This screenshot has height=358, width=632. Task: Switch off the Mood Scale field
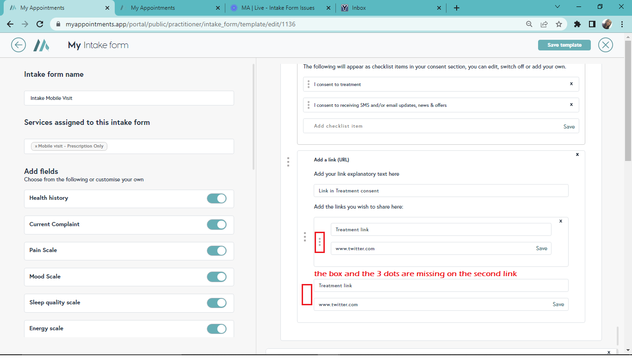(x=217, y=277)
